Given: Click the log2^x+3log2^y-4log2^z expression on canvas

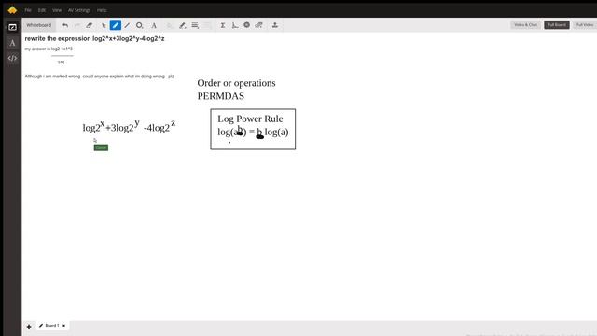Looking at the screenshot, I should pyautogui.click(x=129, y=126).
